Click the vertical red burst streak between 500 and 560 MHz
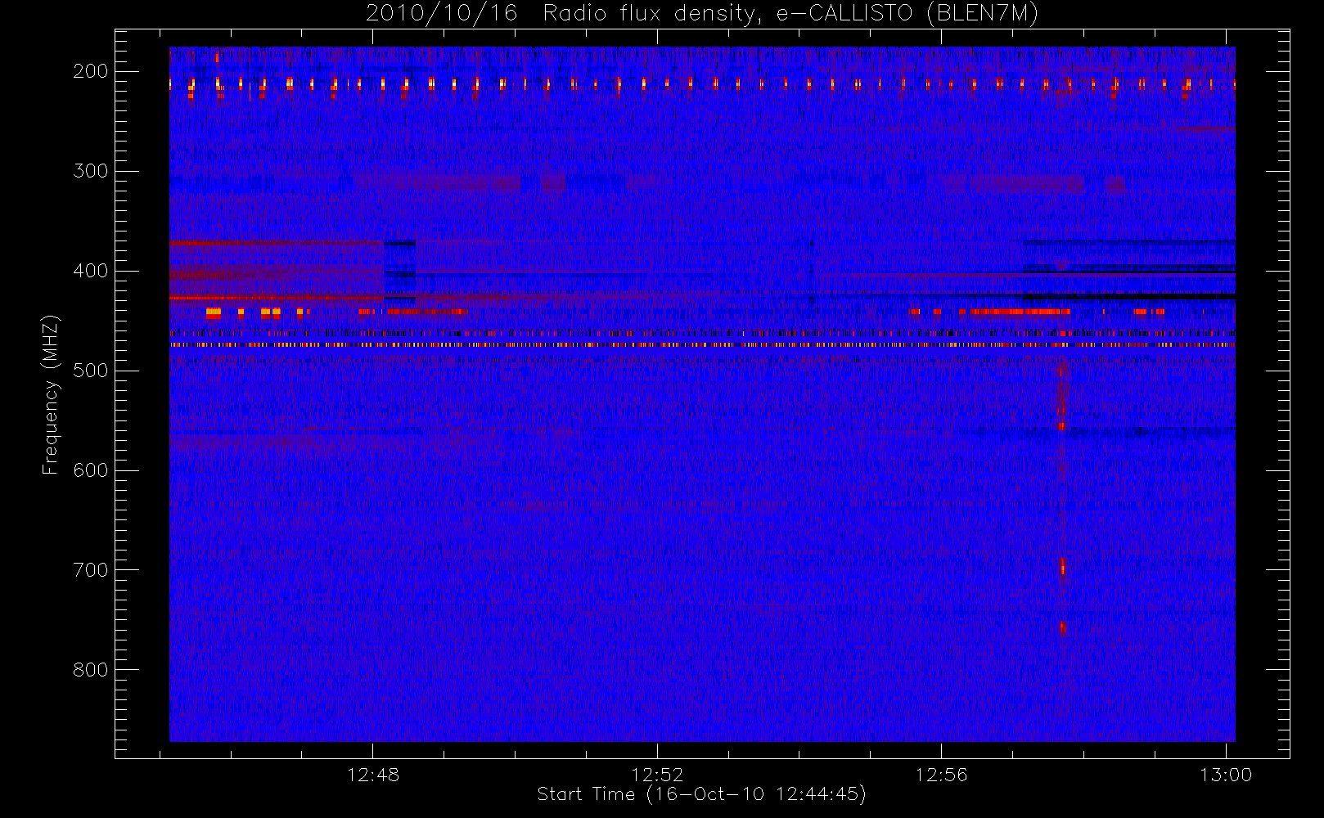 coord(1061,397)
